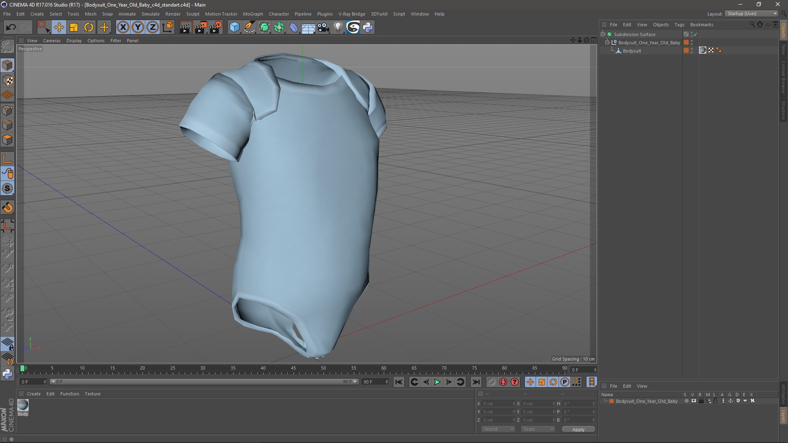Open object manager Tags menu
Viewport: 788px width, 443px height.
tap(679, 25)
